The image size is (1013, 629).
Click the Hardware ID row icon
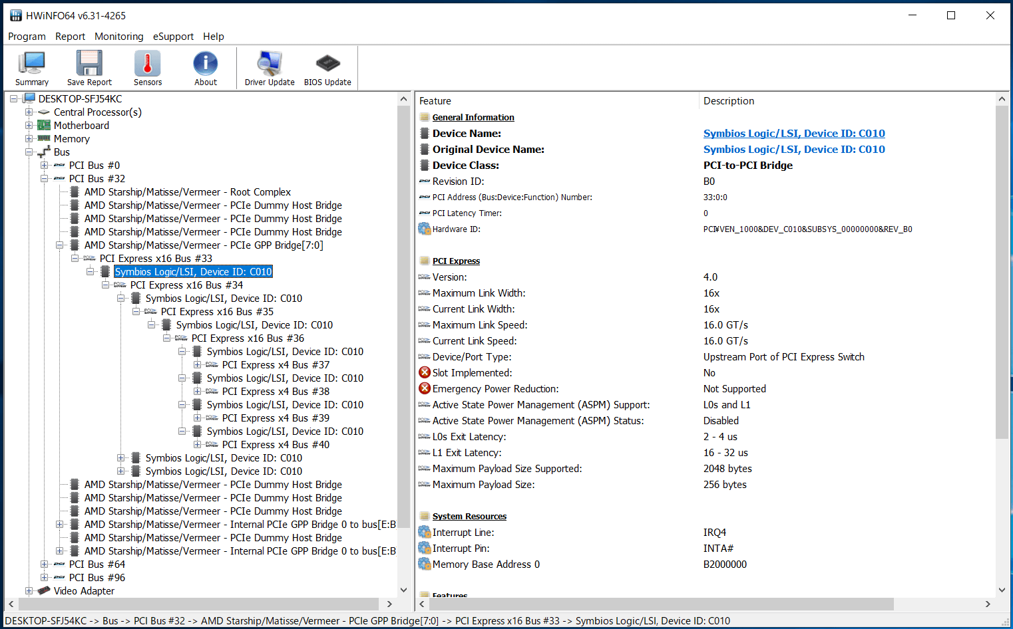click(x=424, y=229)
